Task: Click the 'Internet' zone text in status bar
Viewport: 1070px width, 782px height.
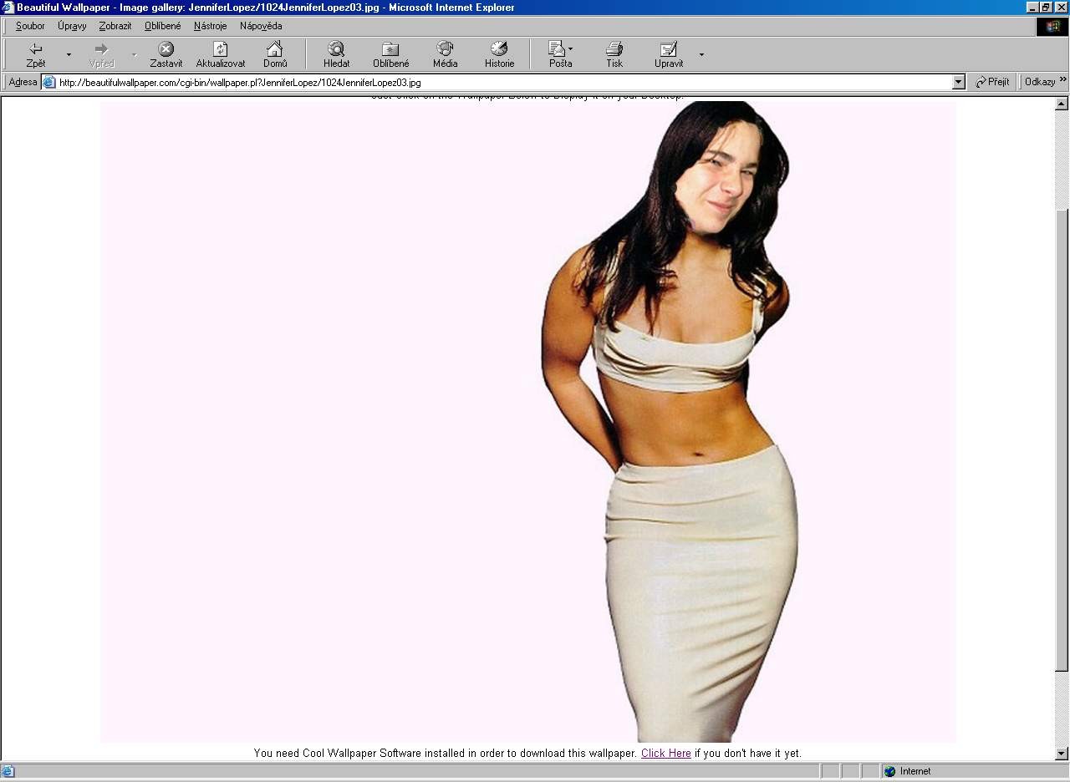Action: pyautogui.click(x=915, y=772)
